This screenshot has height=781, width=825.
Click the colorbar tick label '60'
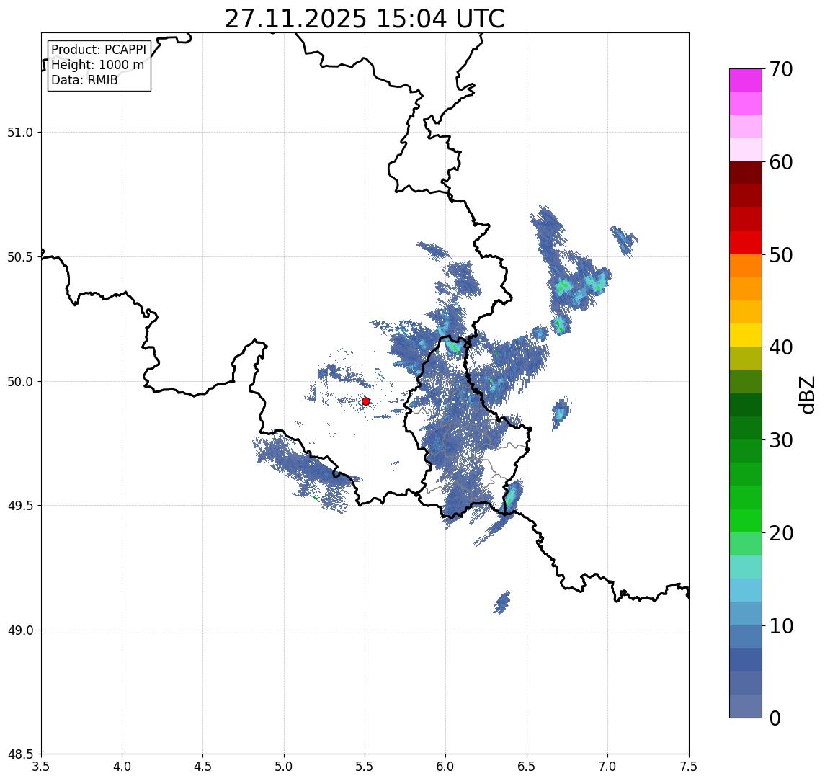click(781, 162)
